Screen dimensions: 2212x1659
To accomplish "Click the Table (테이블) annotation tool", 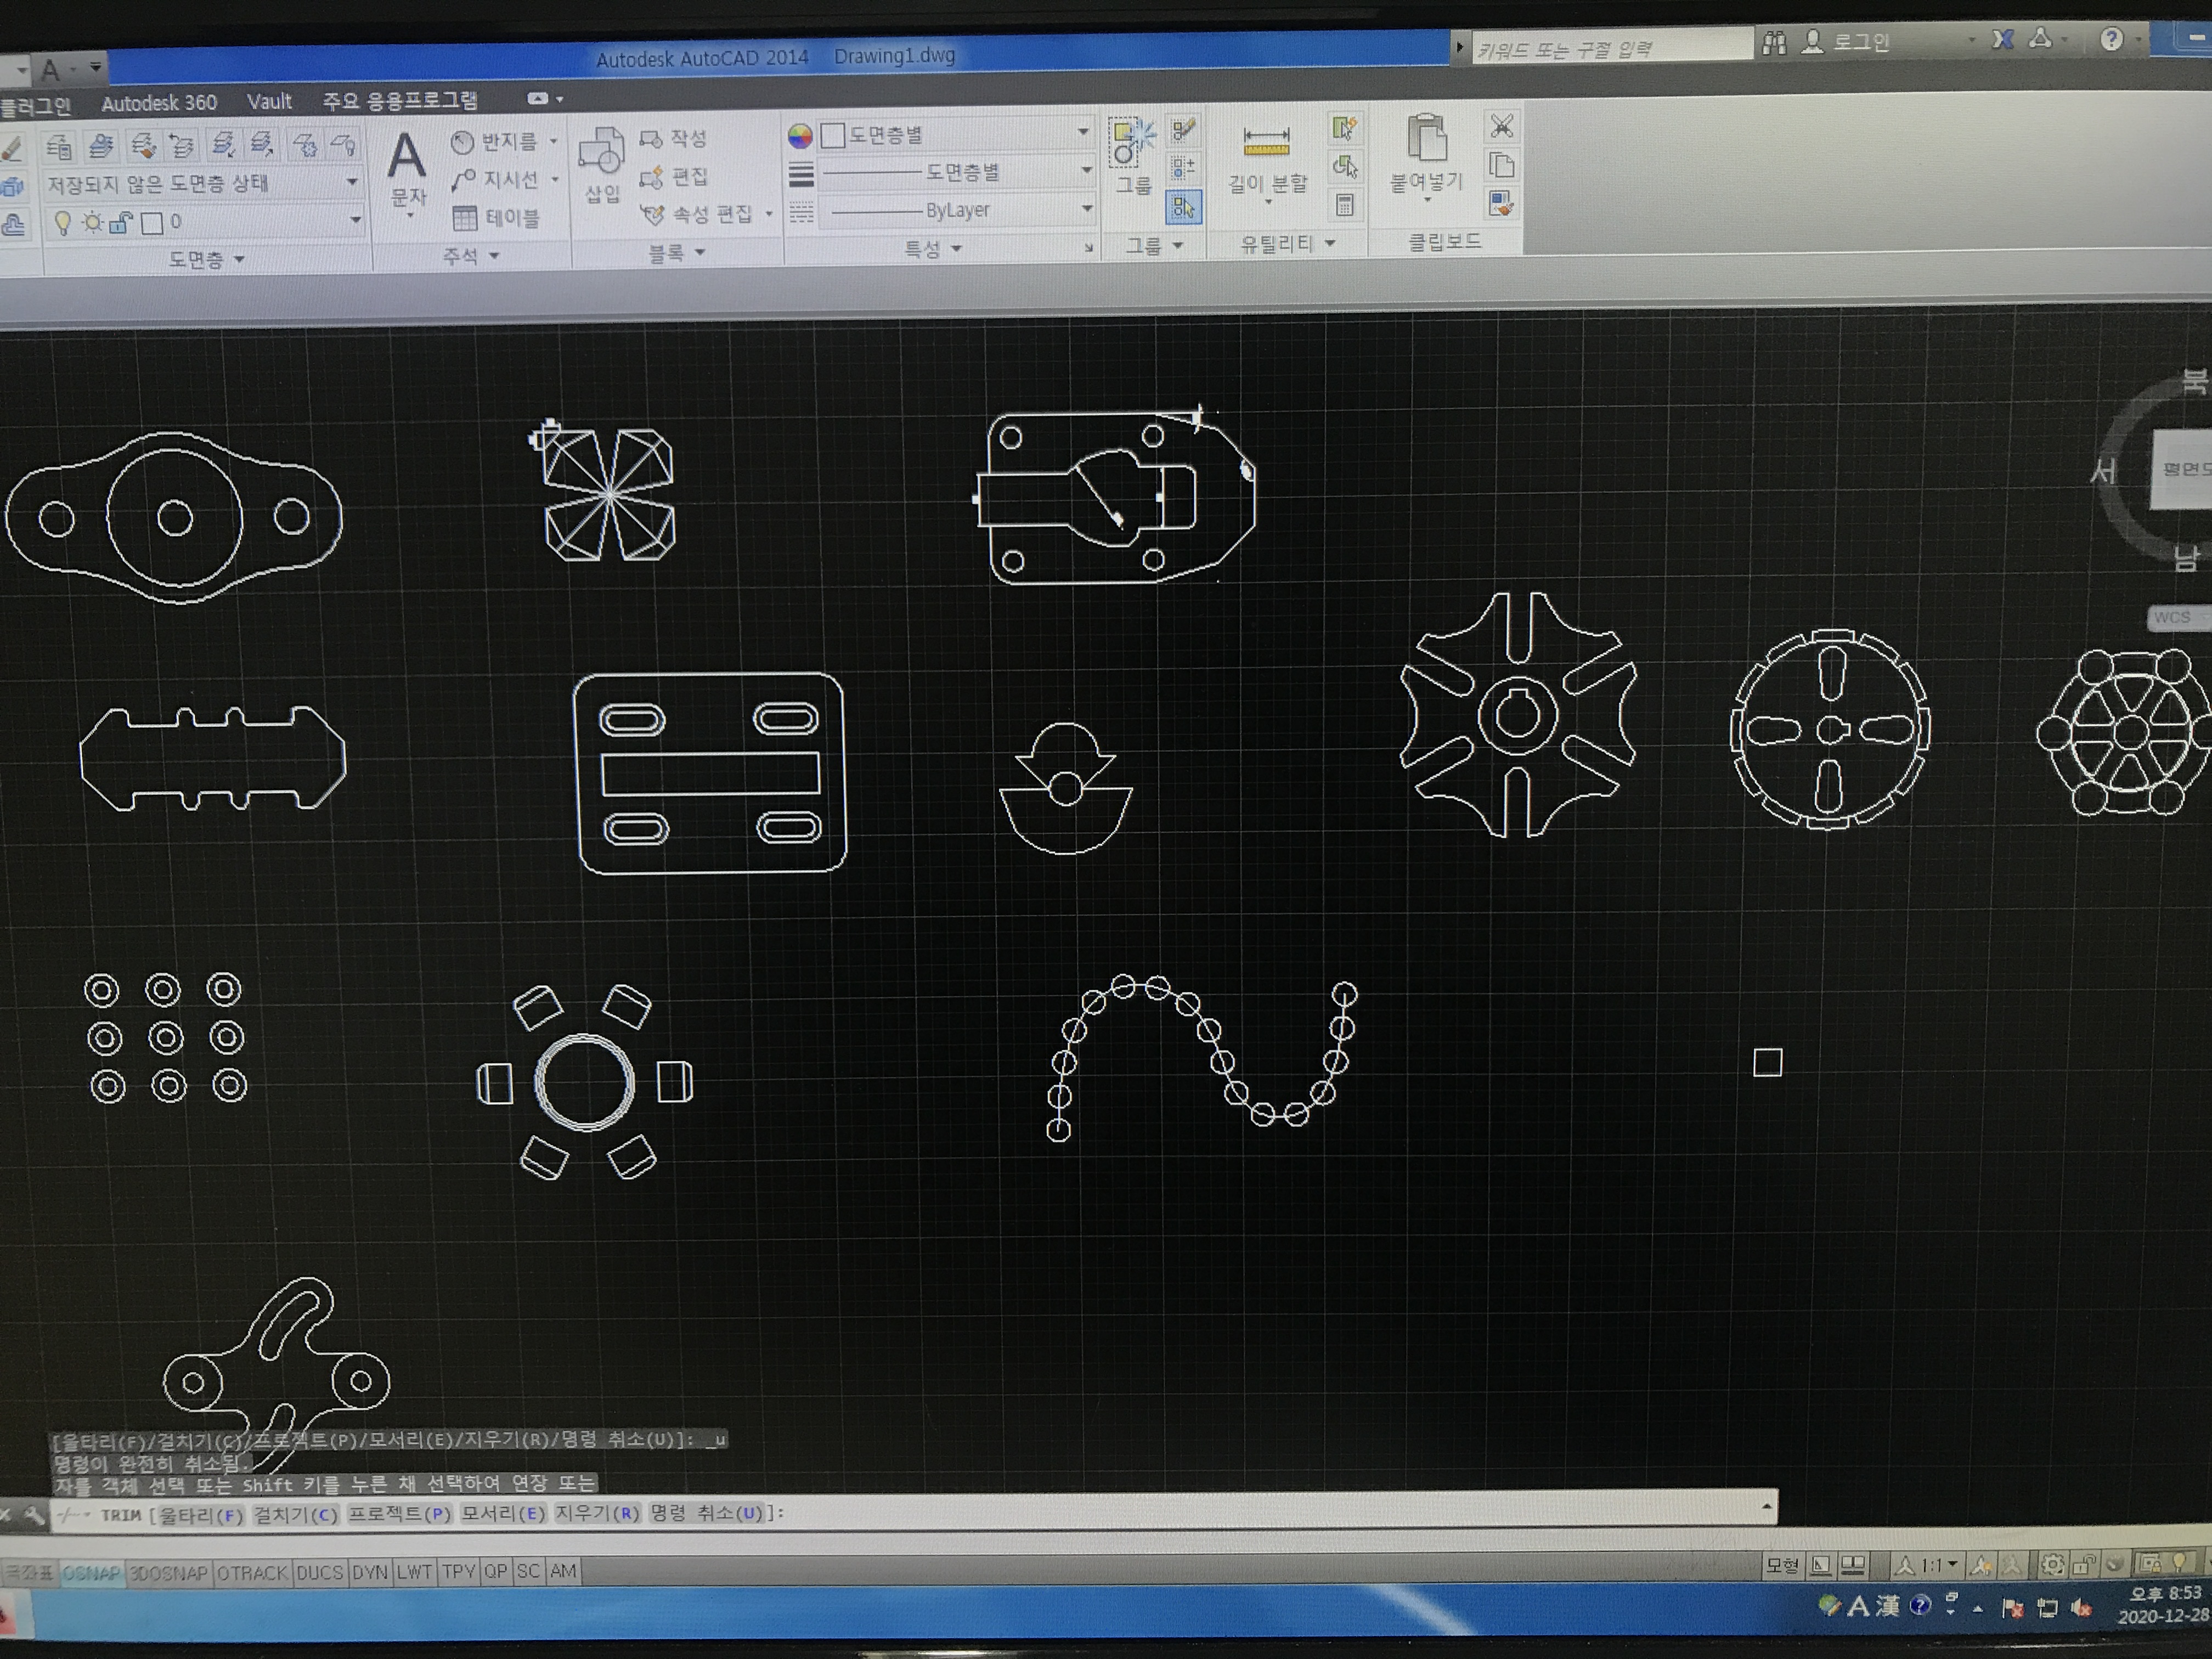I will pyautogui.click(x=496, y=218).
